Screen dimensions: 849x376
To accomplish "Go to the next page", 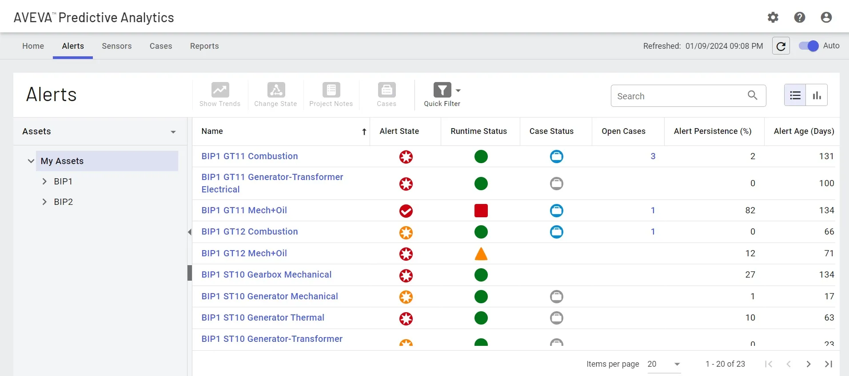I will (x=809, y=364).
